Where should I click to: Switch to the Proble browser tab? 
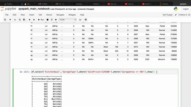click(x=9, y=4)
